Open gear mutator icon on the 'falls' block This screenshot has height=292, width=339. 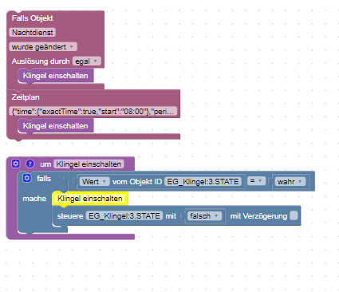coord(27,178)
